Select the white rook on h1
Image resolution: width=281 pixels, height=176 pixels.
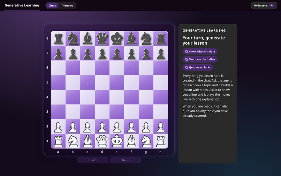161,141
